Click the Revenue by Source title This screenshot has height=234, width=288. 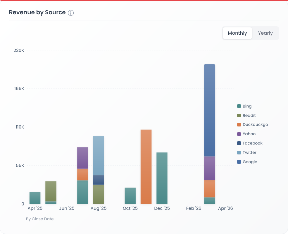pyautogui.click(x=37, y=12)
